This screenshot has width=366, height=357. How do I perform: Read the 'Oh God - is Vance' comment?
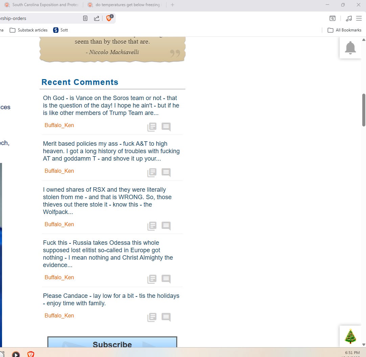111,105
